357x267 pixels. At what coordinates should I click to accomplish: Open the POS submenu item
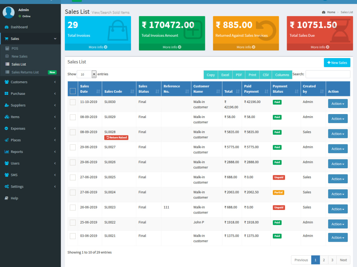(x=30, y=48)
